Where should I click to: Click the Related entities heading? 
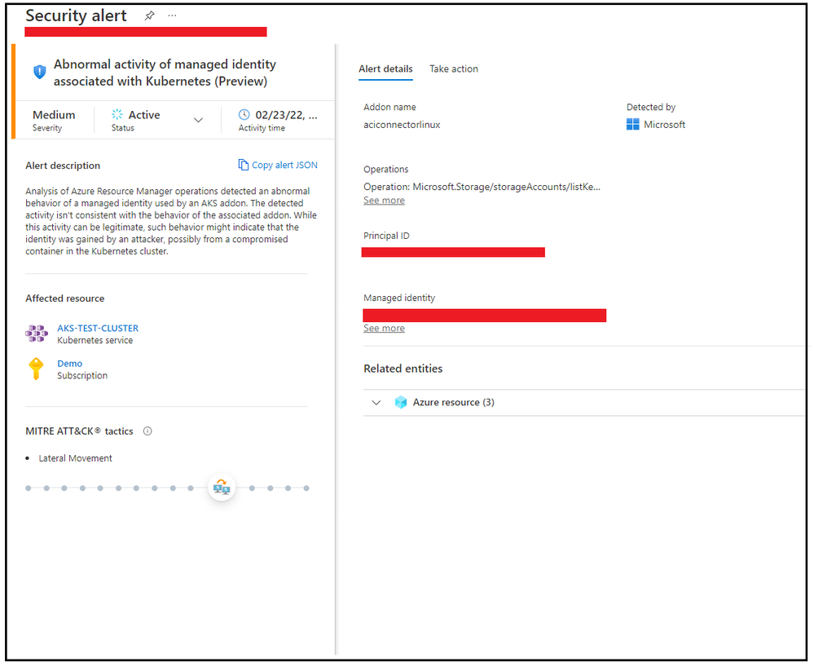tap(403, 369)
